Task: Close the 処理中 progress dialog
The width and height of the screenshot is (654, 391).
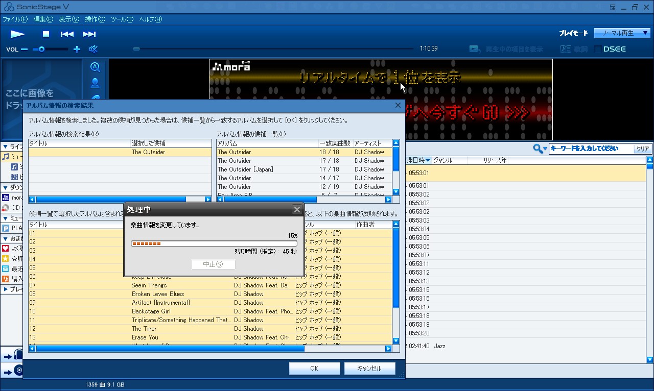Action: coord(296,210)
